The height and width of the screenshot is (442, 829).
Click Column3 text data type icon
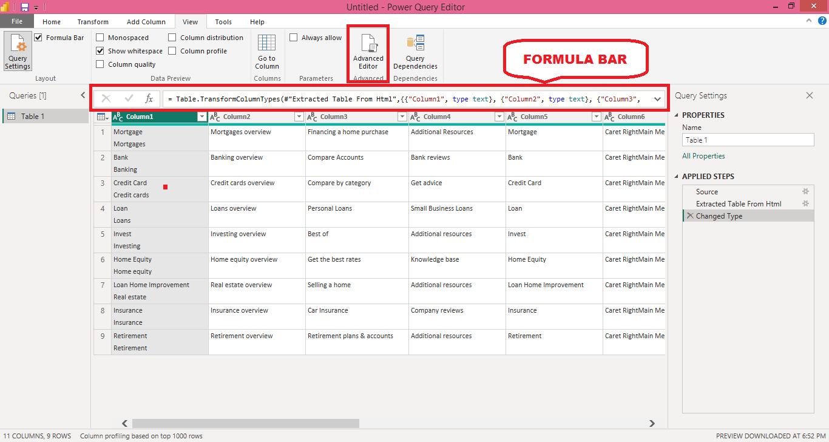click(312, 117)
